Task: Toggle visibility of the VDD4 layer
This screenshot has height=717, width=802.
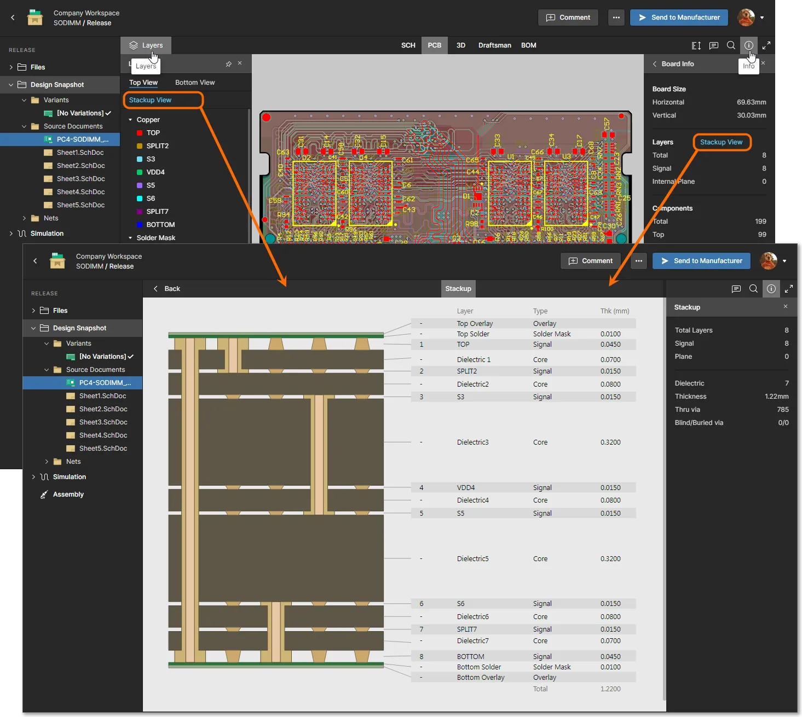Action: coord(140,172)
